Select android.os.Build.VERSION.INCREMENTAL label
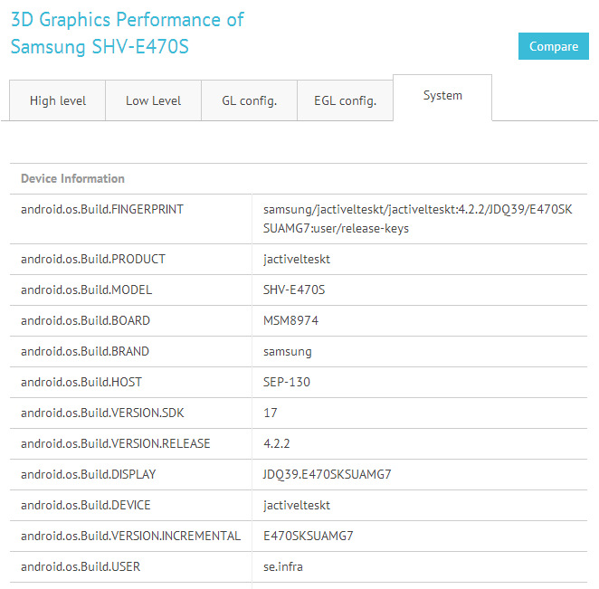 click(130, 536)
